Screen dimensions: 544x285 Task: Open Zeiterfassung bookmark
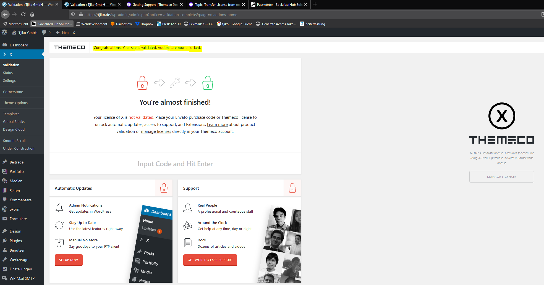pos(313,24)
